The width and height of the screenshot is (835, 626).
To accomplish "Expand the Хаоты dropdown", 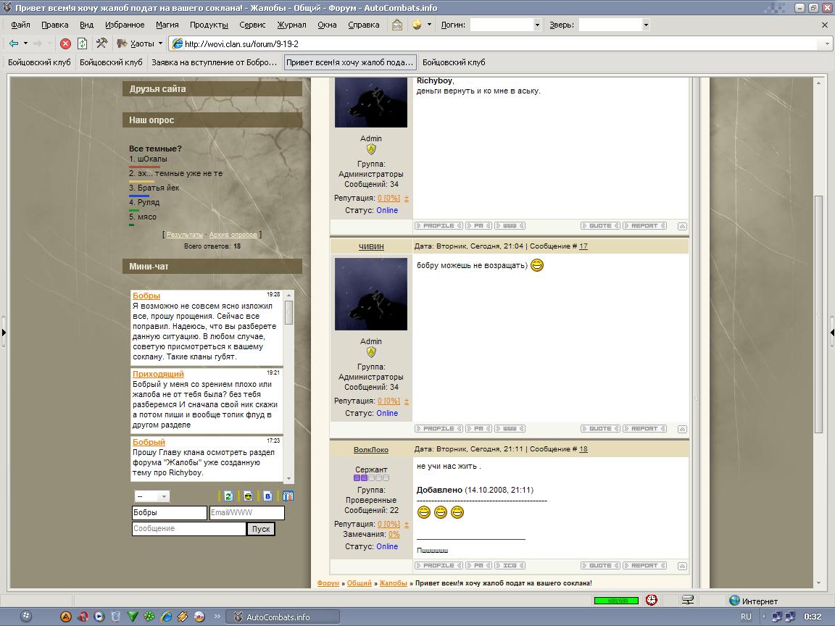I will click(160, 43).
